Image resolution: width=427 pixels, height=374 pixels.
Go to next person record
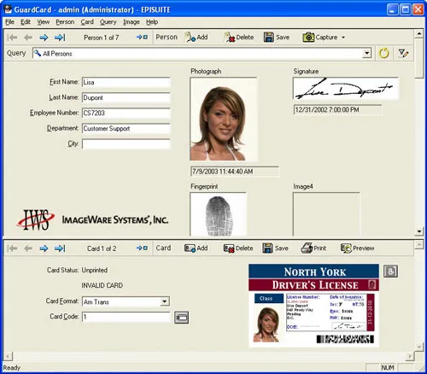click(44, 38)
